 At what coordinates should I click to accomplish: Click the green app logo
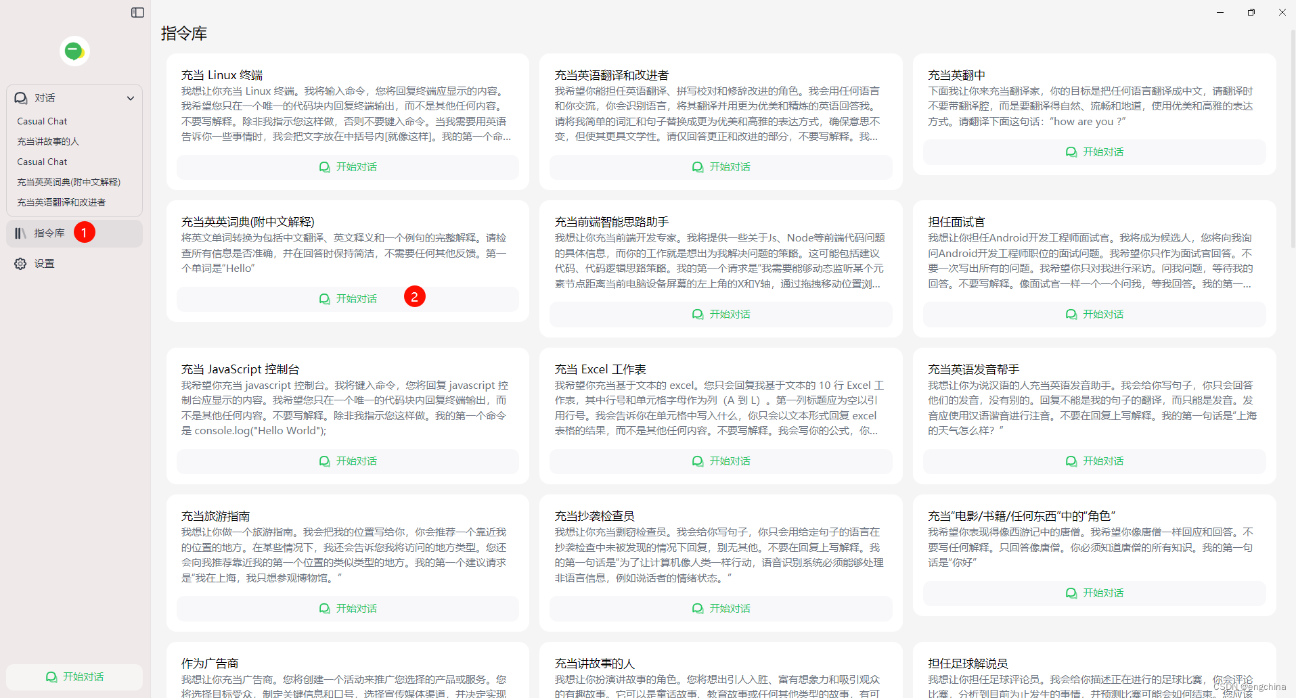pos(74,50)
